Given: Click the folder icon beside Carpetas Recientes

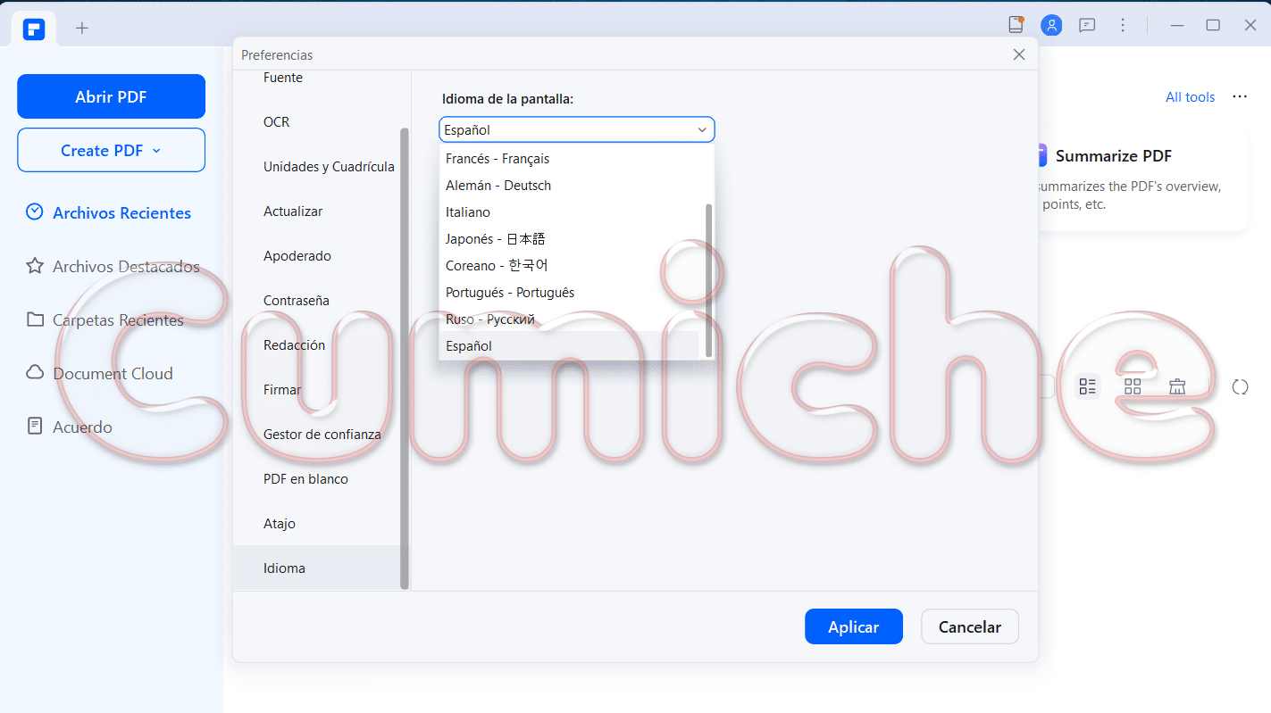Looking at the screenshot, I should click(35, 319).
